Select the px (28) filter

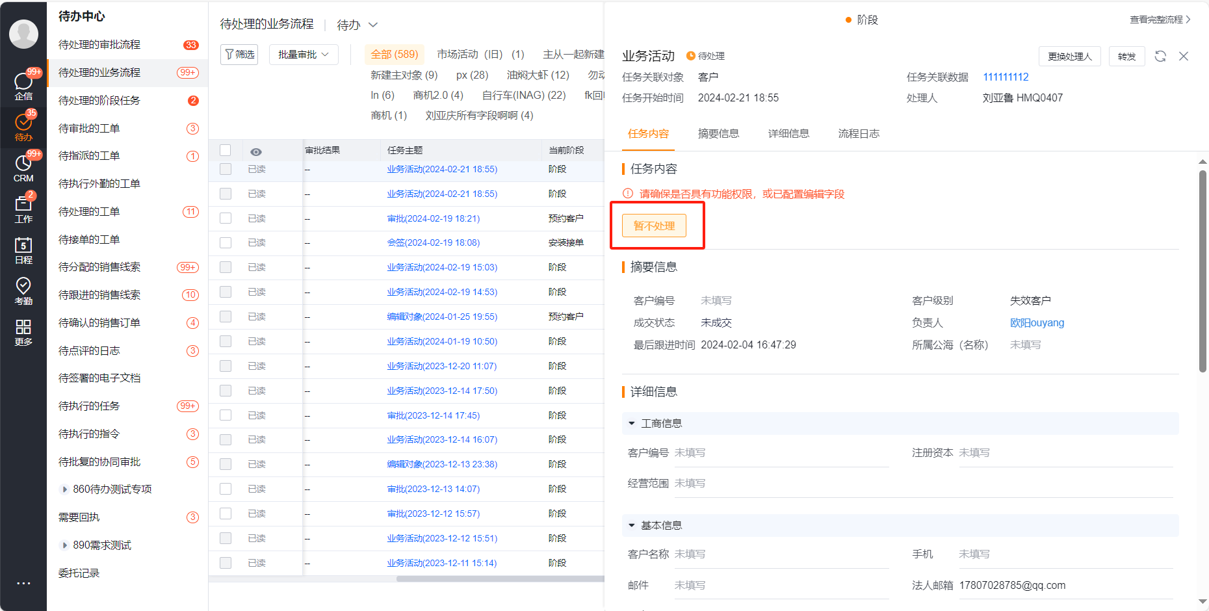pos(472,75)
